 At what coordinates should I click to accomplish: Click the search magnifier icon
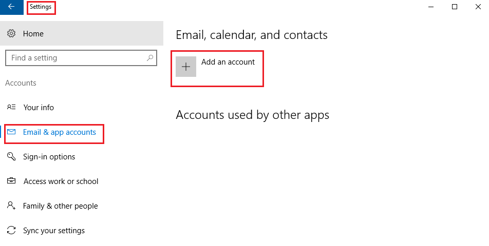150,58
